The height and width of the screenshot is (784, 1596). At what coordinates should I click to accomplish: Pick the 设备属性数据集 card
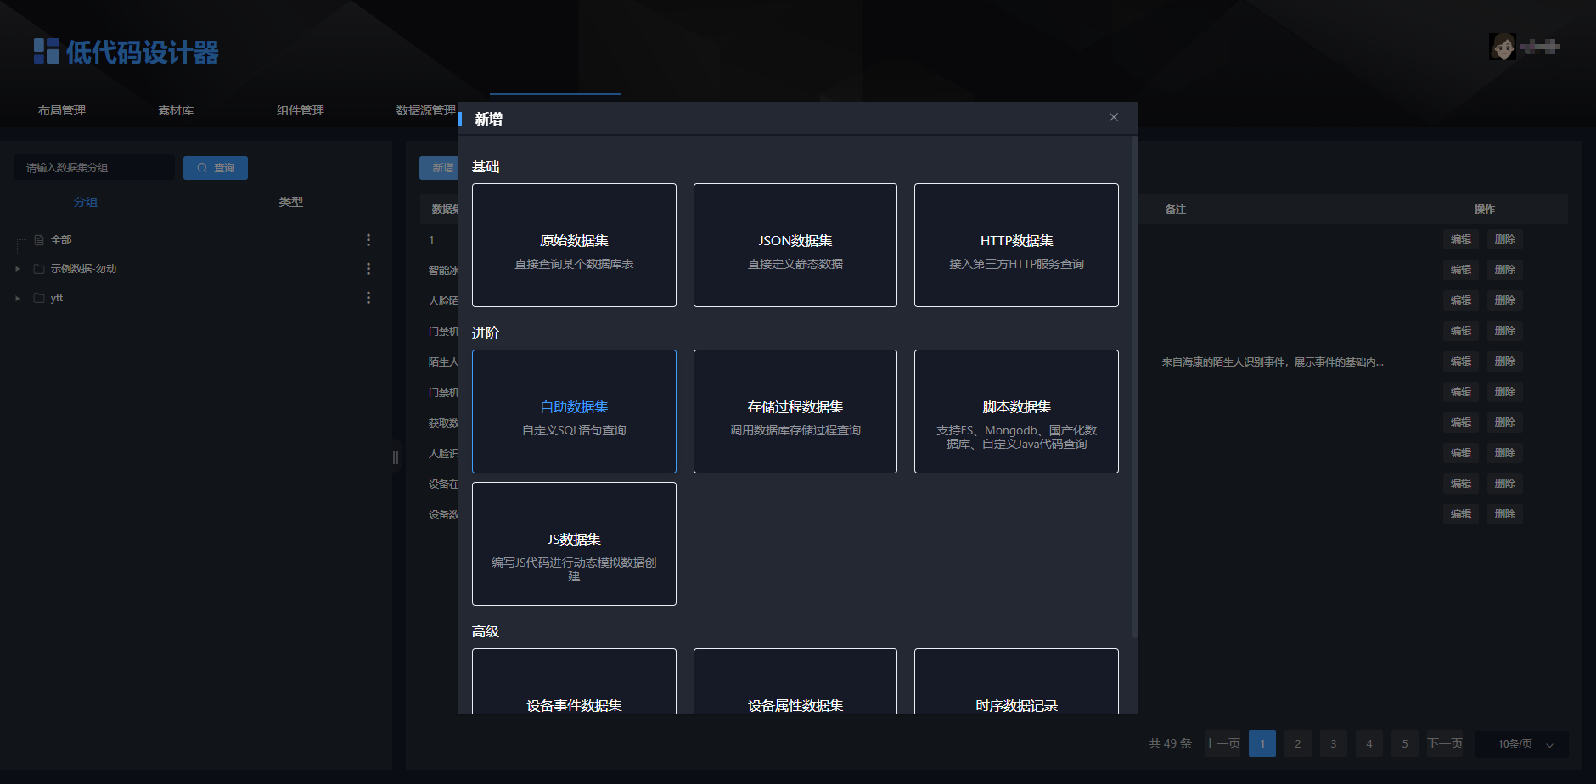795,681
